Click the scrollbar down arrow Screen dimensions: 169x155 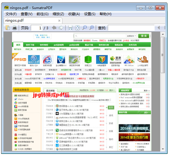[163, 149]
